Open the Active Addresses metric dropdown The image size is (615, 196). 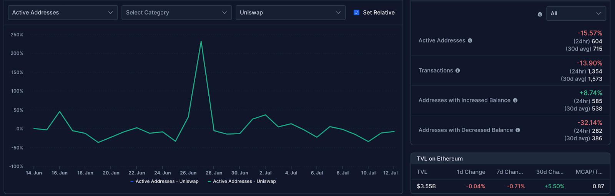[63, 13]
